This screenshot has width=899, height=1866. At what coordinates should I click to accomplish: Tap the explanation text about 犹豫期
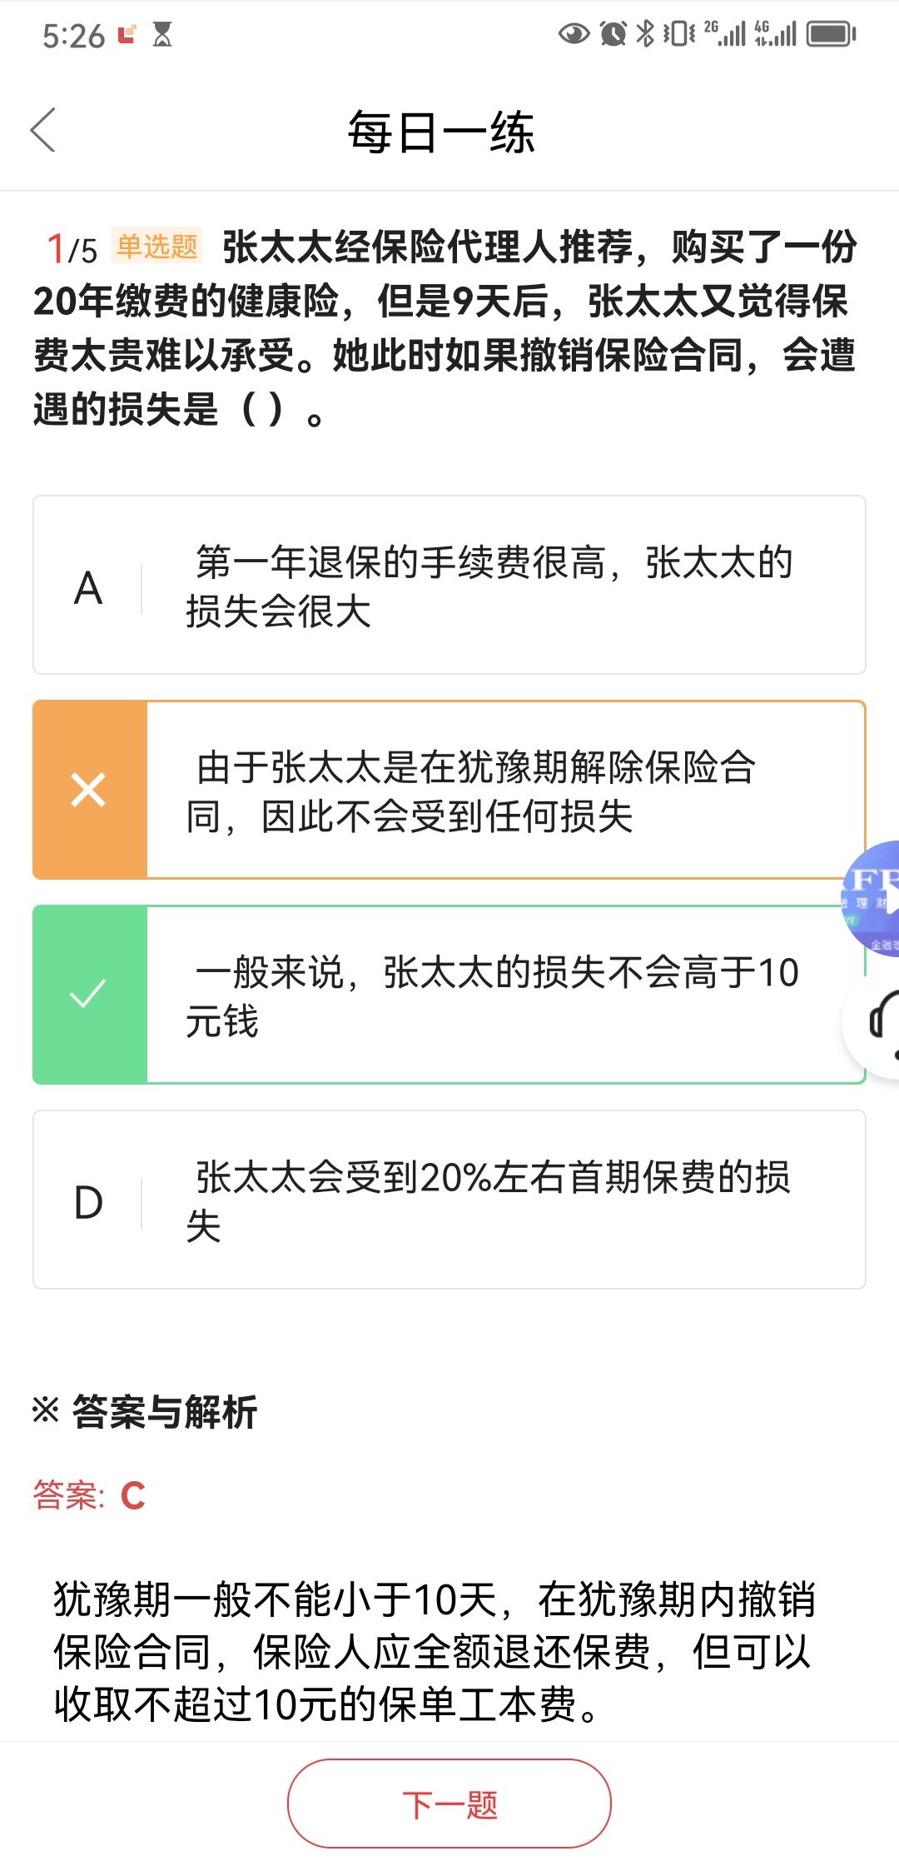[435, 1652]
